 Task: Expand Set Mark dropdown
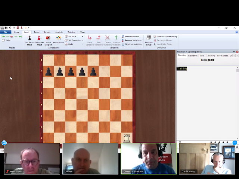pos(83,37)
